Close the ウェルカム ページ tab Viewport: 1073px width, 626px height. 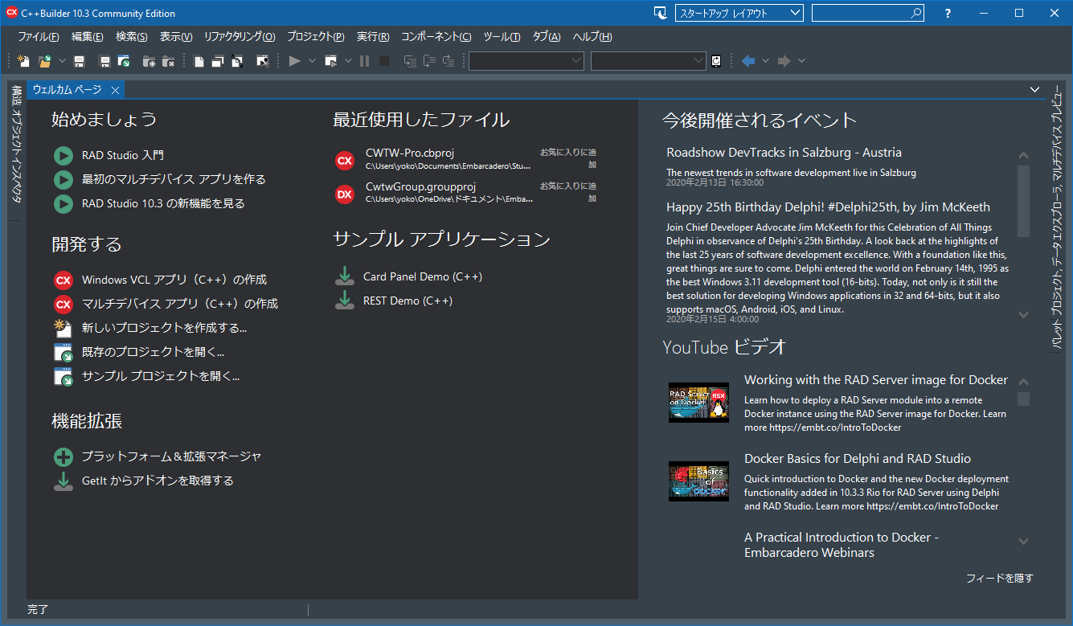(115, 90)
